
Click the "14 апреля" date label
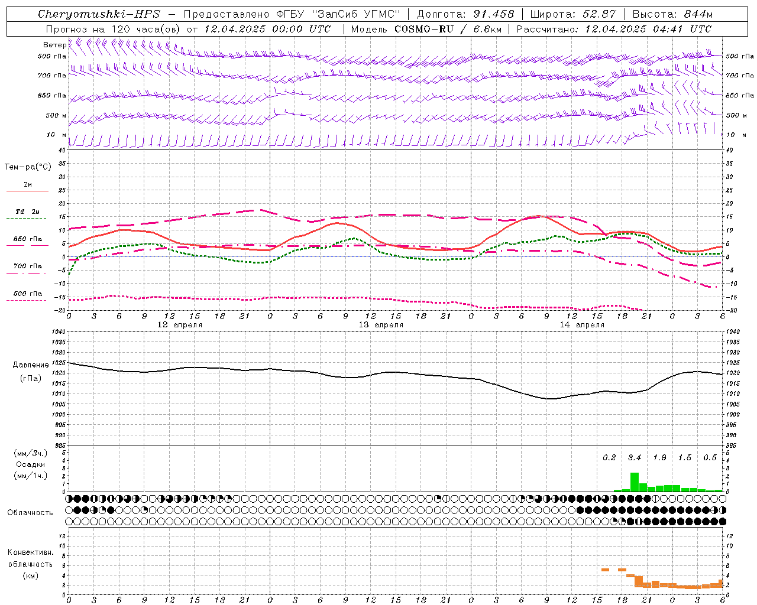582,325
